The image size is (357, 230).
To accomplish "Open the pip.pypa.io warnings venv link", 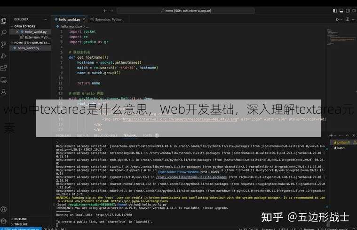I will [x=140, y=201].
